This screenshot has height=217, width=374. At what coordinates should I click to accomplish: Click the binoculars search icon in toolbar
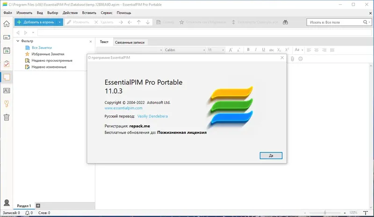click(285, 22)
